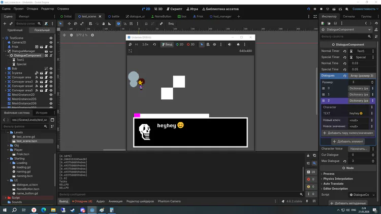This screenshot has width=381, height=214.
Task: Toggle visibility of Bob node
Action: click(x=51, y=68)
